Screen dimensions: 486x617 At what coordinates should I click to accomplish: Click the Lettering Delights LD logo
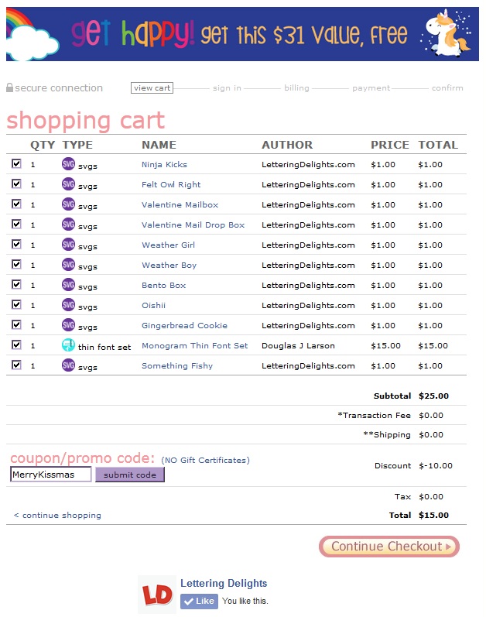pos(156,595)
